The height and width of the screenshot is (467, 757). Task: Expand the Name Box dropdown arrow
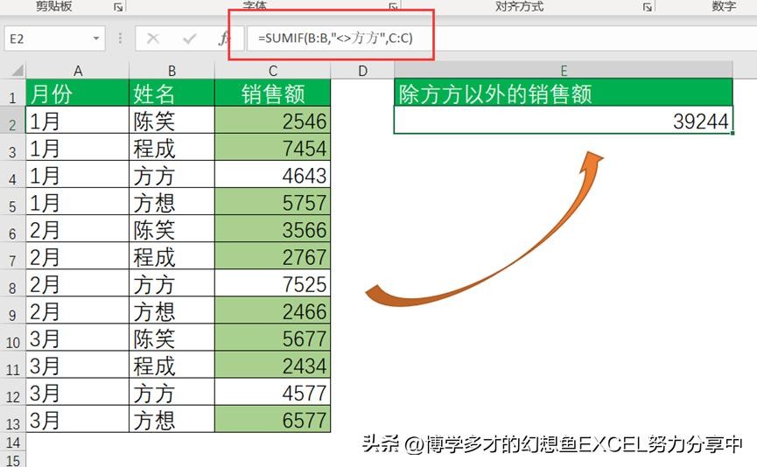pos(96,39)
